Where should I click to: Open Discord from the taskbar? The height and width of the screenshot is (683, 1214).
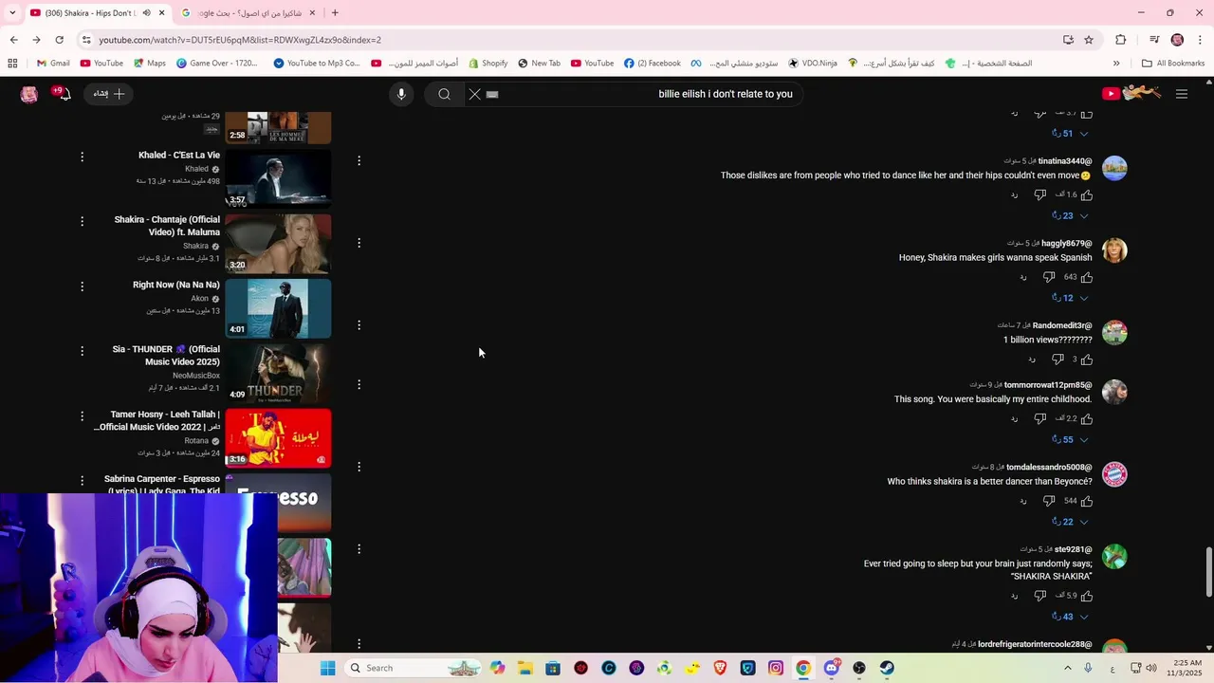[832, 668]
